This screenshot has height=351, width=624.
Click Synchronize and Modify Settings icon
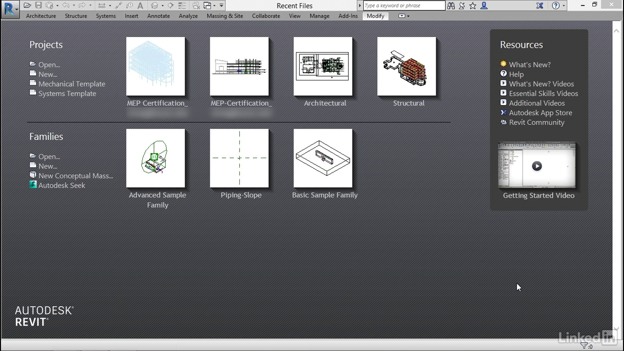click(49, 5)
